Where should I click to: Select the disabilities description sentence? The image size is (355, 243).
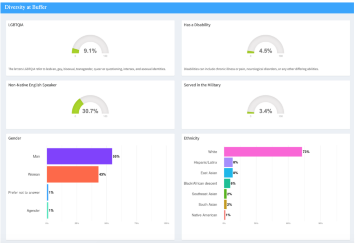(x=251, y=69)
